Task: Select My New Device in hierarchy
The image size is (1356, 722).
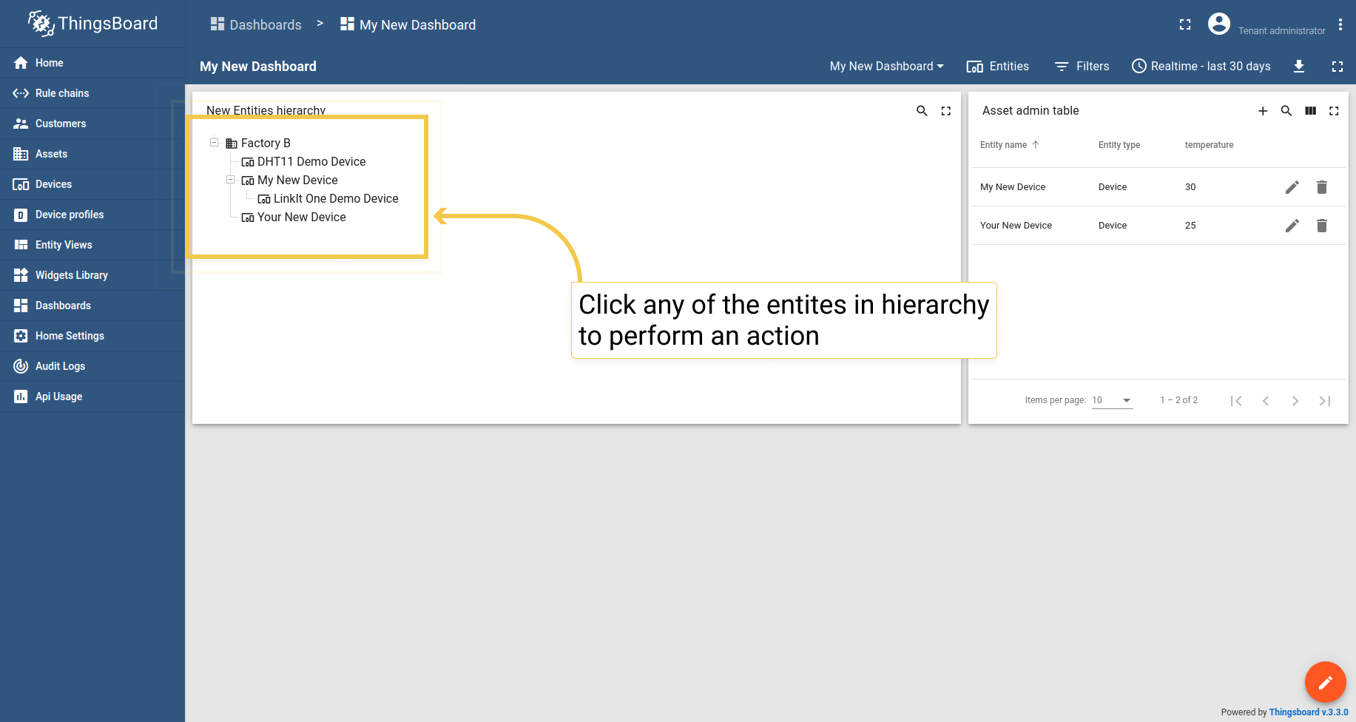Action: tap(289, 180)
